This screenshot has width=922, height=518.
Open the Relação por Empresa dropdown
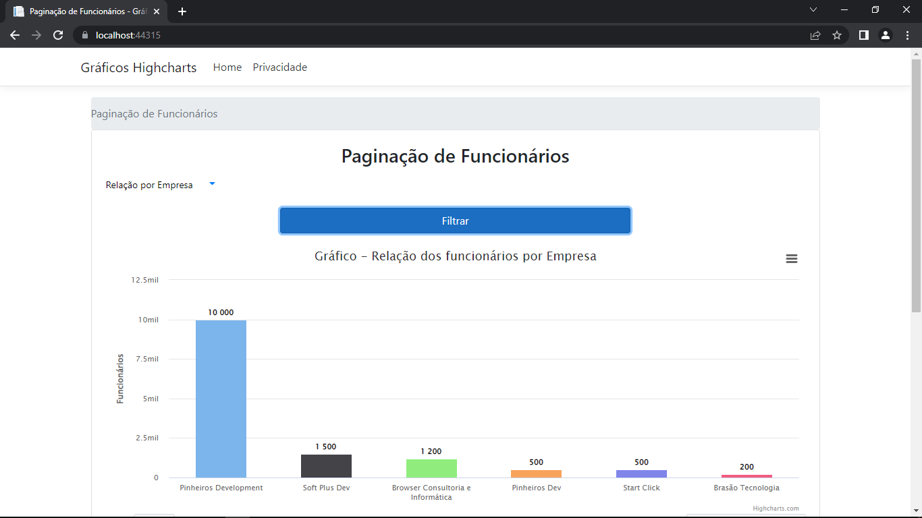[x=160, y=183]
